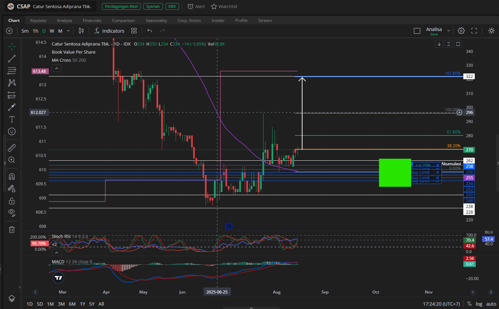499x309 pixels.
Task: Add CSAP to Watchlist
Action: click(224, 6)
